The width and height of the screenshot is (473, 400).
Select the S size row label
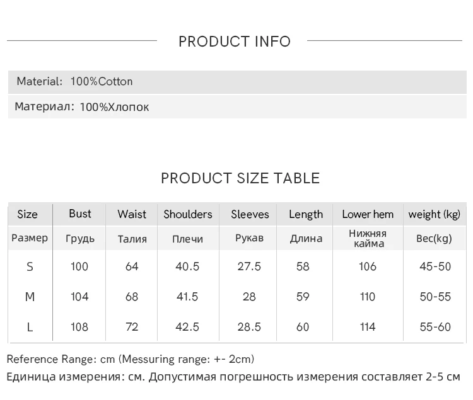click(30, 266)
